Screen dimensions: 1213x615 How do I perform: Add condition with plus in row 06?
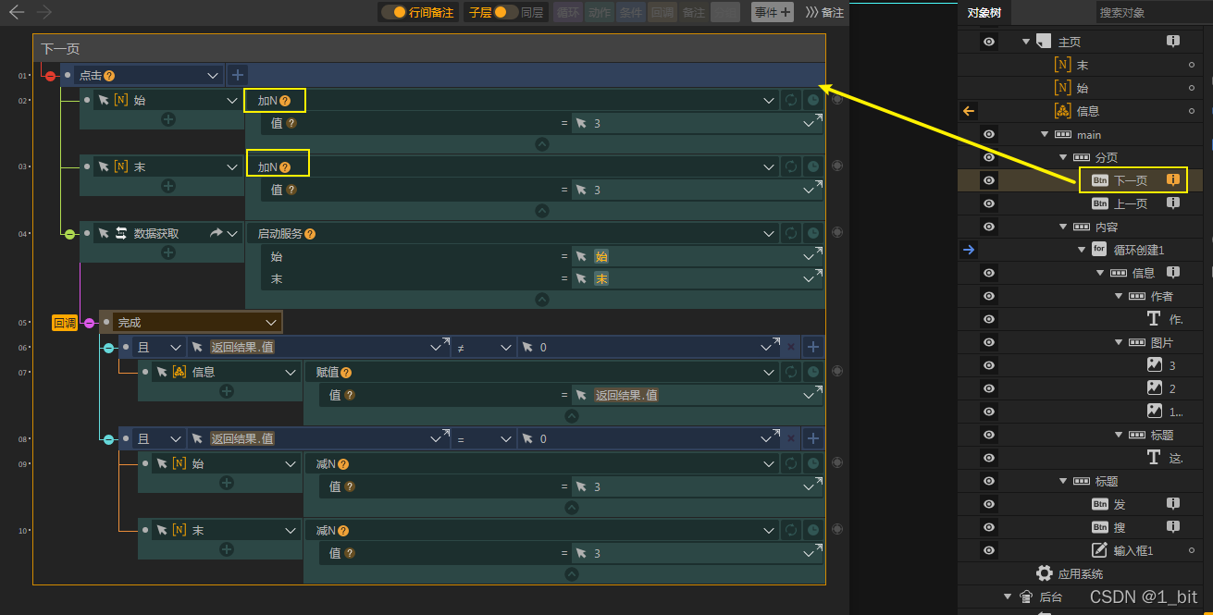813,348
